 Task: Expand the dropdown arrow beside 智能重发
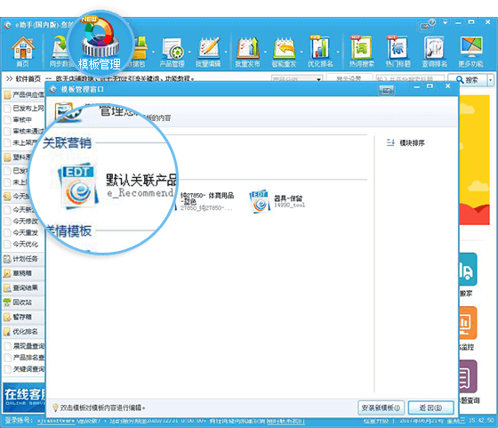pos(301,52)
